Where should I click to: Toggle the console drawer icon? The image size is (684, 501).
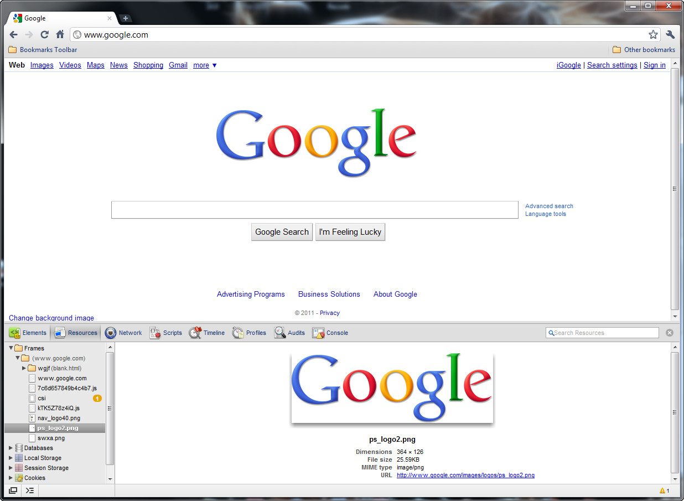click(x=30, y=490)
